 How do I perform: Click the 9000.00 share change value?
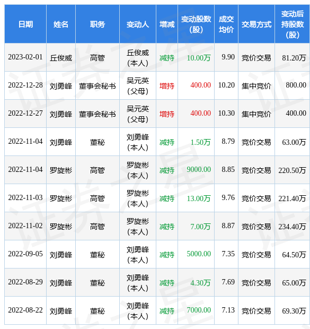coord(199,169)
